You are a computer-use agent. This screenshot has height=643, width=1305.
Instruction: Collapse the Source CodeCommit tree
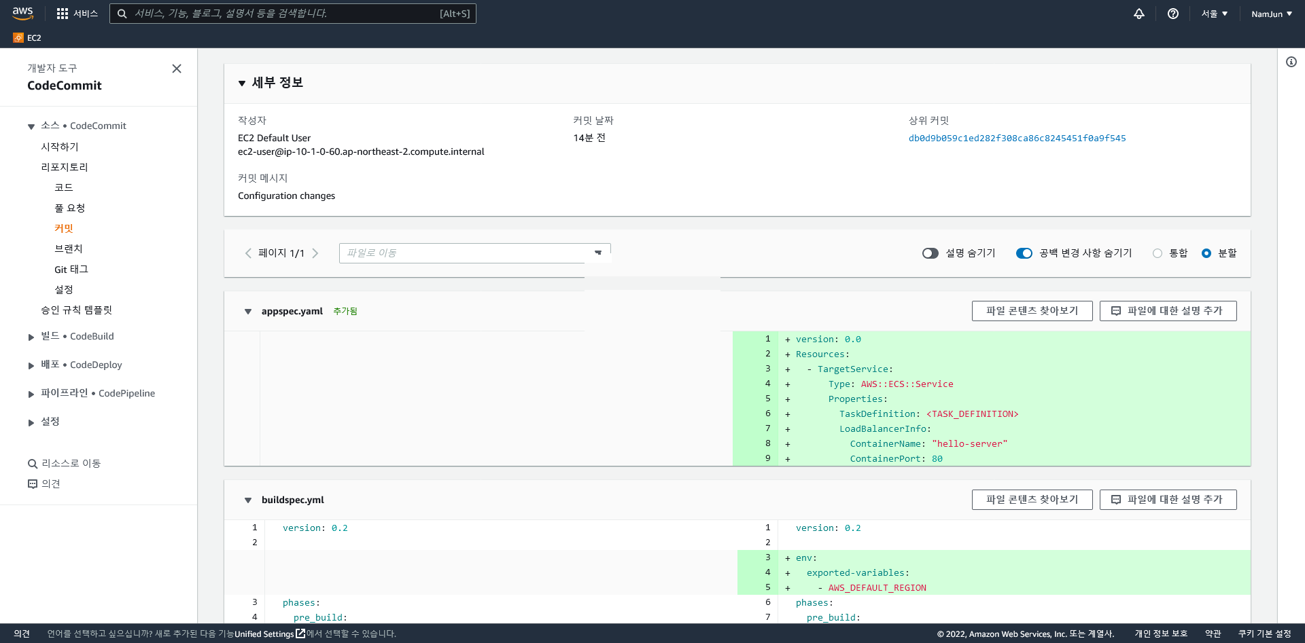pos(31,126)
